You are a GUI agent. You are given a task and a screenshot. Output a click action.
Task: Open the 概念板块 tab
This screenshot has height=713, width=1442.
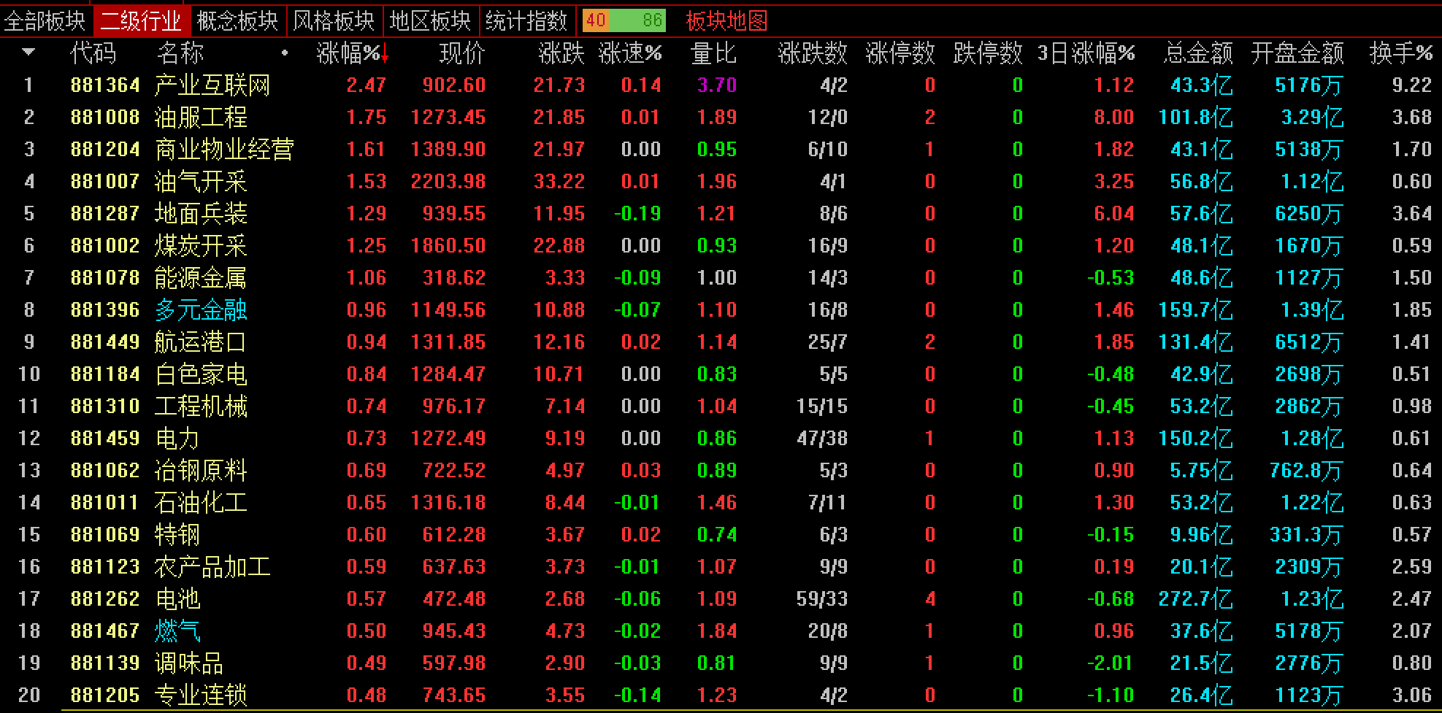click(238, 20)
